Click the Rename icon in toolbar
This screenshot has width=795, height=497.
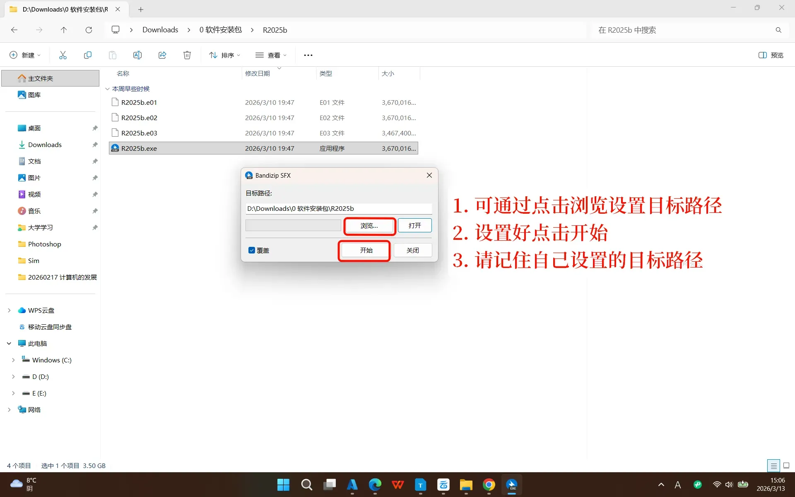click(x=137, y=55)
